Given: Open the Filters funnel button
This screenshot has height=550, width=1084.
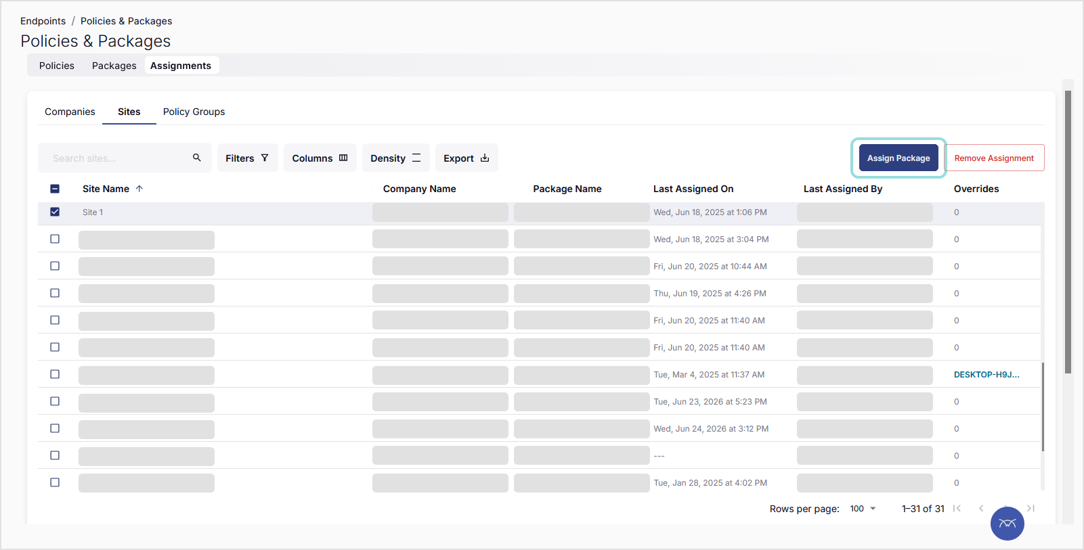Looking at the screenshot, I should coord(247,158).
